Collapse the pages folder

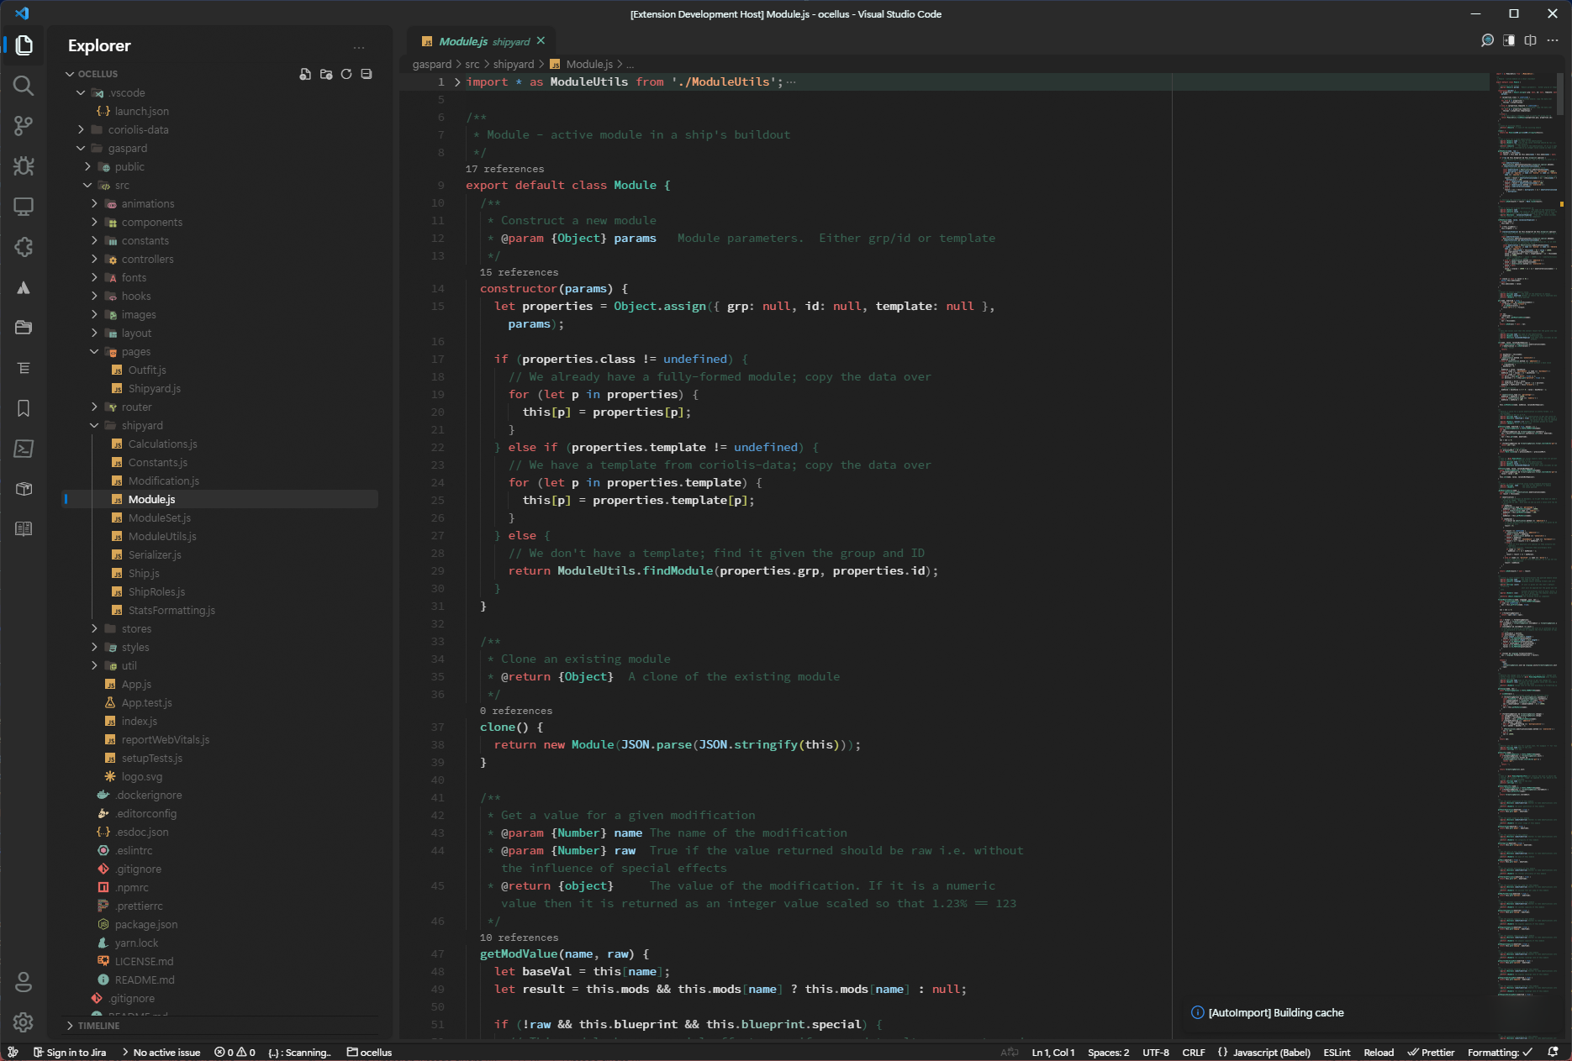(x=135, y=351)
